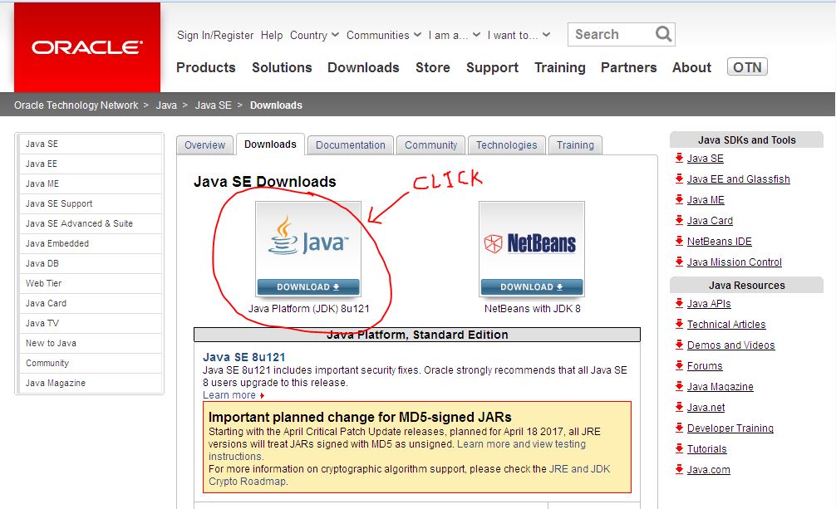Click Sign In/Register link
This screenshot has width=836, height=509.
click(x=215, y=35)
